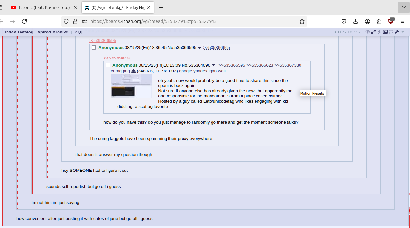Open the Archive link
Image resolution: width=410 pixels, height=228 pixels.
60,32
